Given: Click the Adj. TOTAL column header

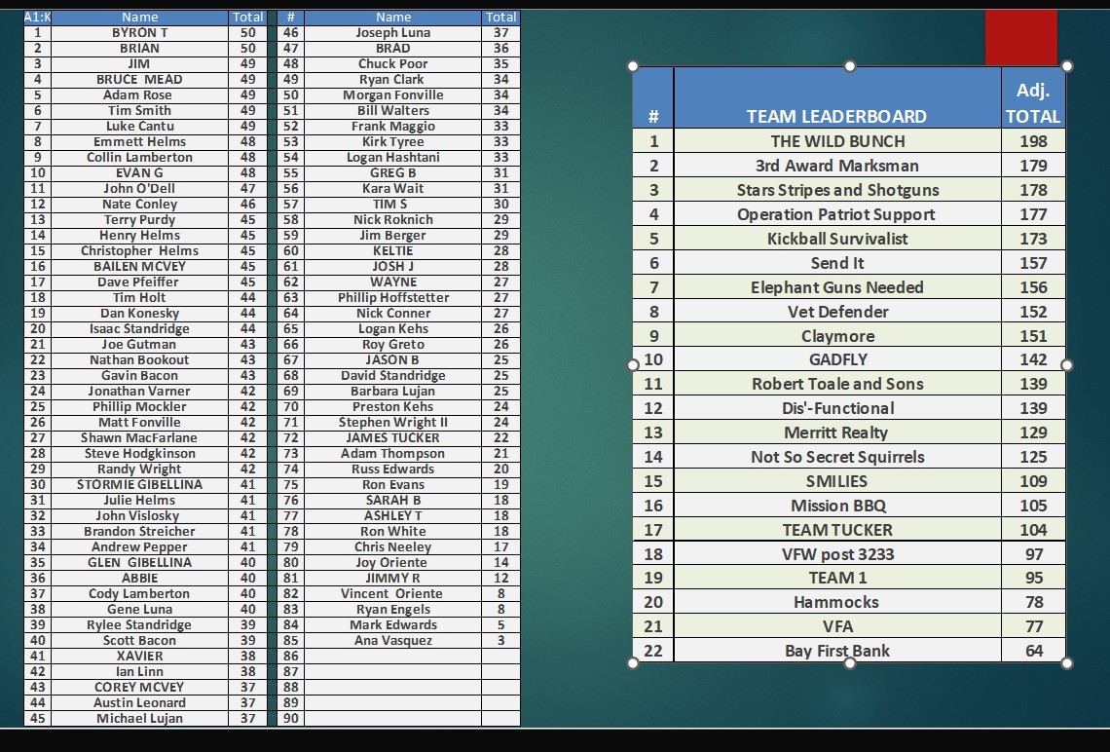Looking at the screenshot, I should click(1032, 103).
